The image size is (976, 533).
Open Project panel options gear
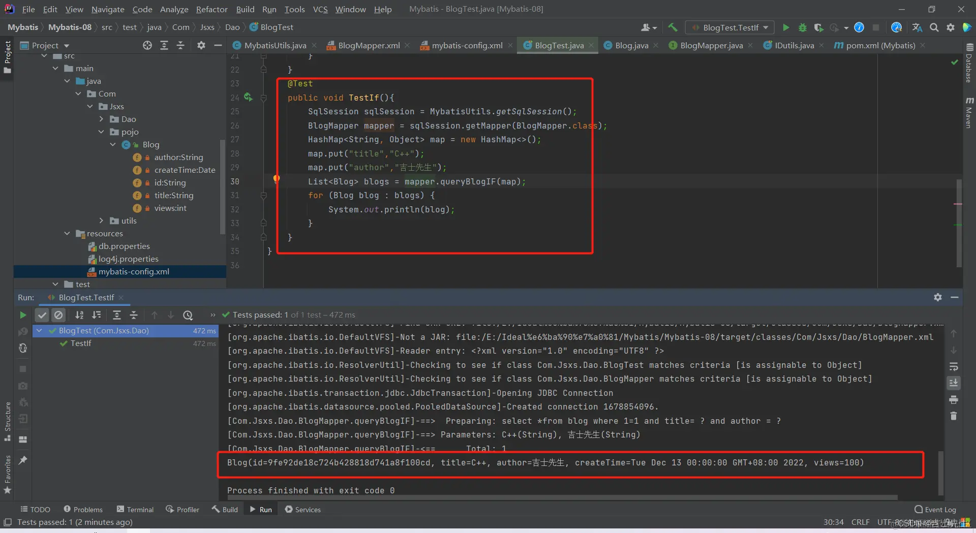coord(201,45)
